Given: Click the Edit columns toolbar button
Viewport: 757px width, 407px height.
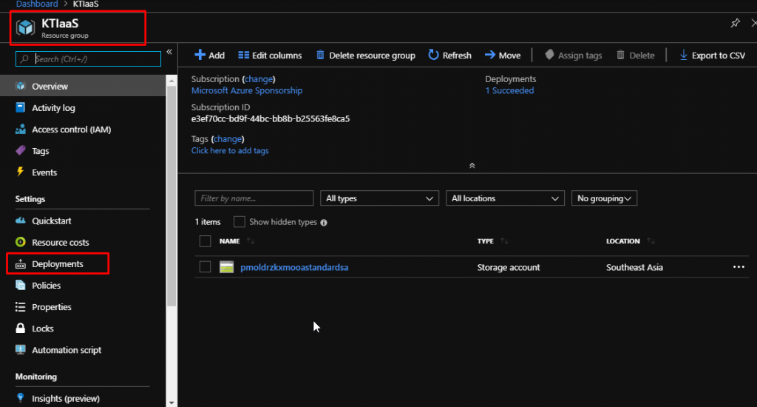Looking at the screenshot, I should point(270,55).
